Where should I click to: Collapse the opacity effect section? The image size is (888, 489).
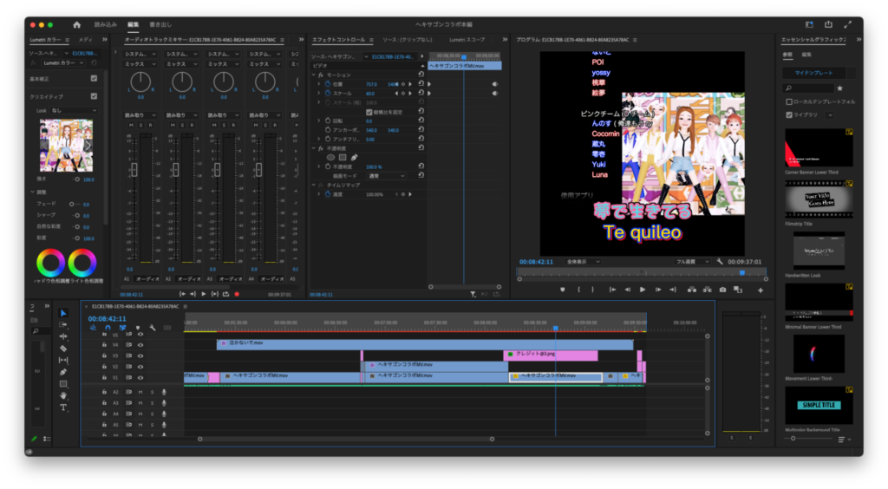(x=314, y=148)
